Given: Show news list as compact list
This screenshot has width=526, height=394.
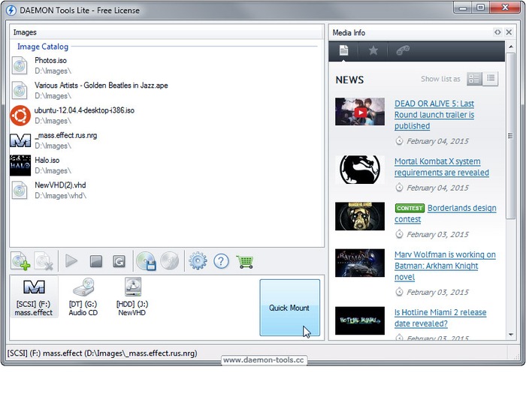Looking at the screenshot, I should click(x=491, y=79).
